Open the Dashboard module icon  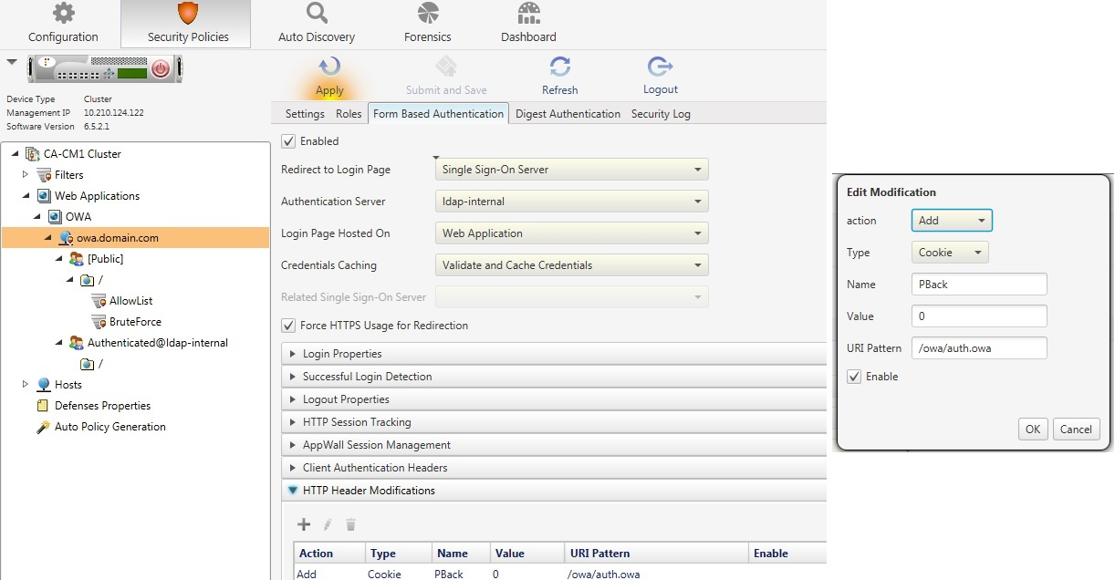click(527, 23)
